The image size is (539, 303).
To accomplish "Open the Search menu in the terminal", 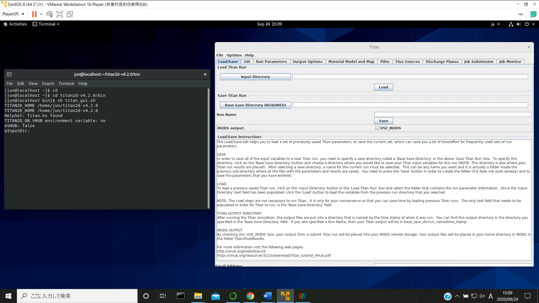I will pos(48,84).
